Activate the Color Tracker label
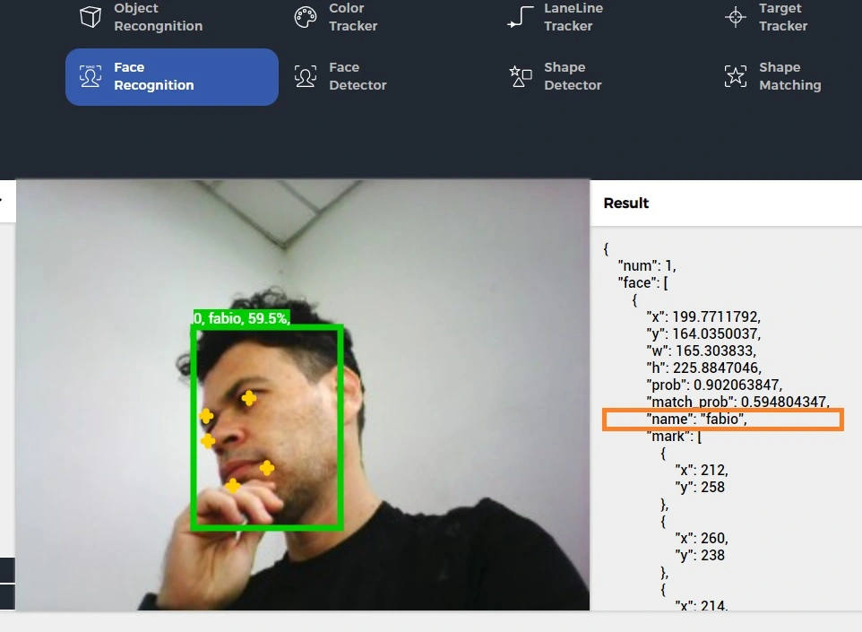This screenshot has width=862, height=632. [353, 17]
